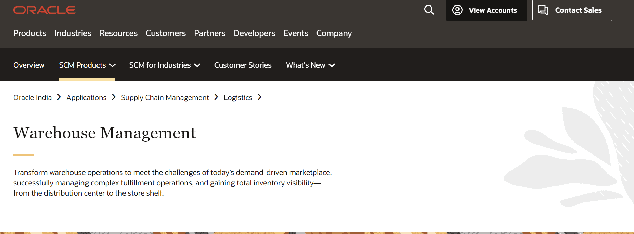Navigate to Applications breadcrumb
This screenshot has height=234, width=634.
pos(86,98)
